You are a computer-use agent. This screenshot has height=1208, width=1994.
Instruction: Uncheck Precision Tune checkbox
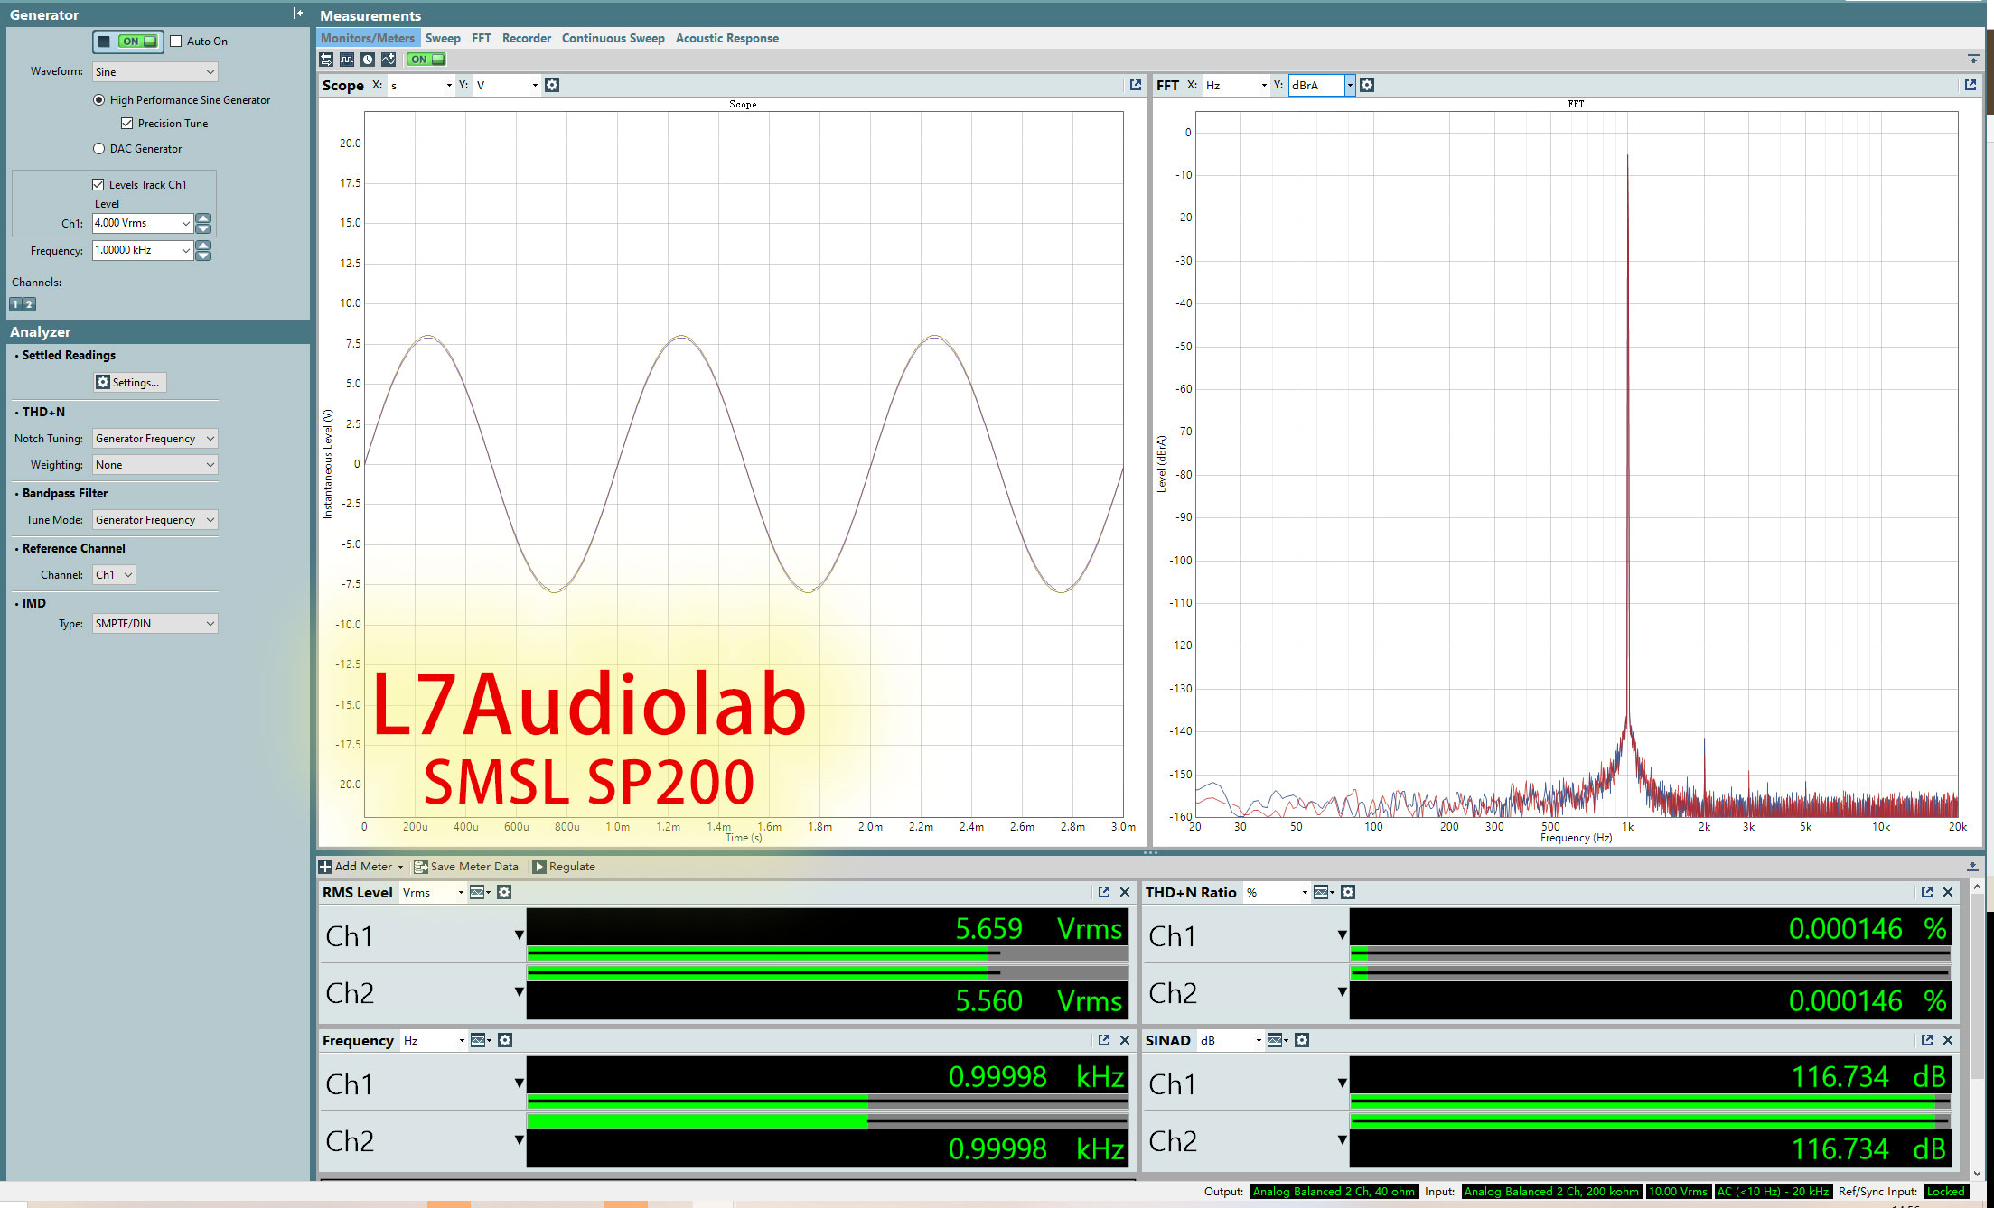pos(127,124)
